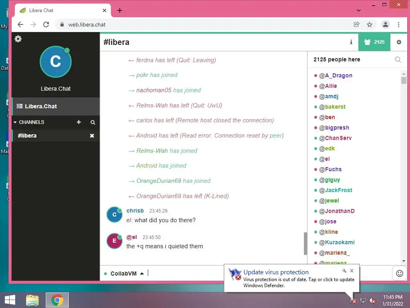
Task: Toggle the 2125 user list button
Action: (x=374, y=42)
